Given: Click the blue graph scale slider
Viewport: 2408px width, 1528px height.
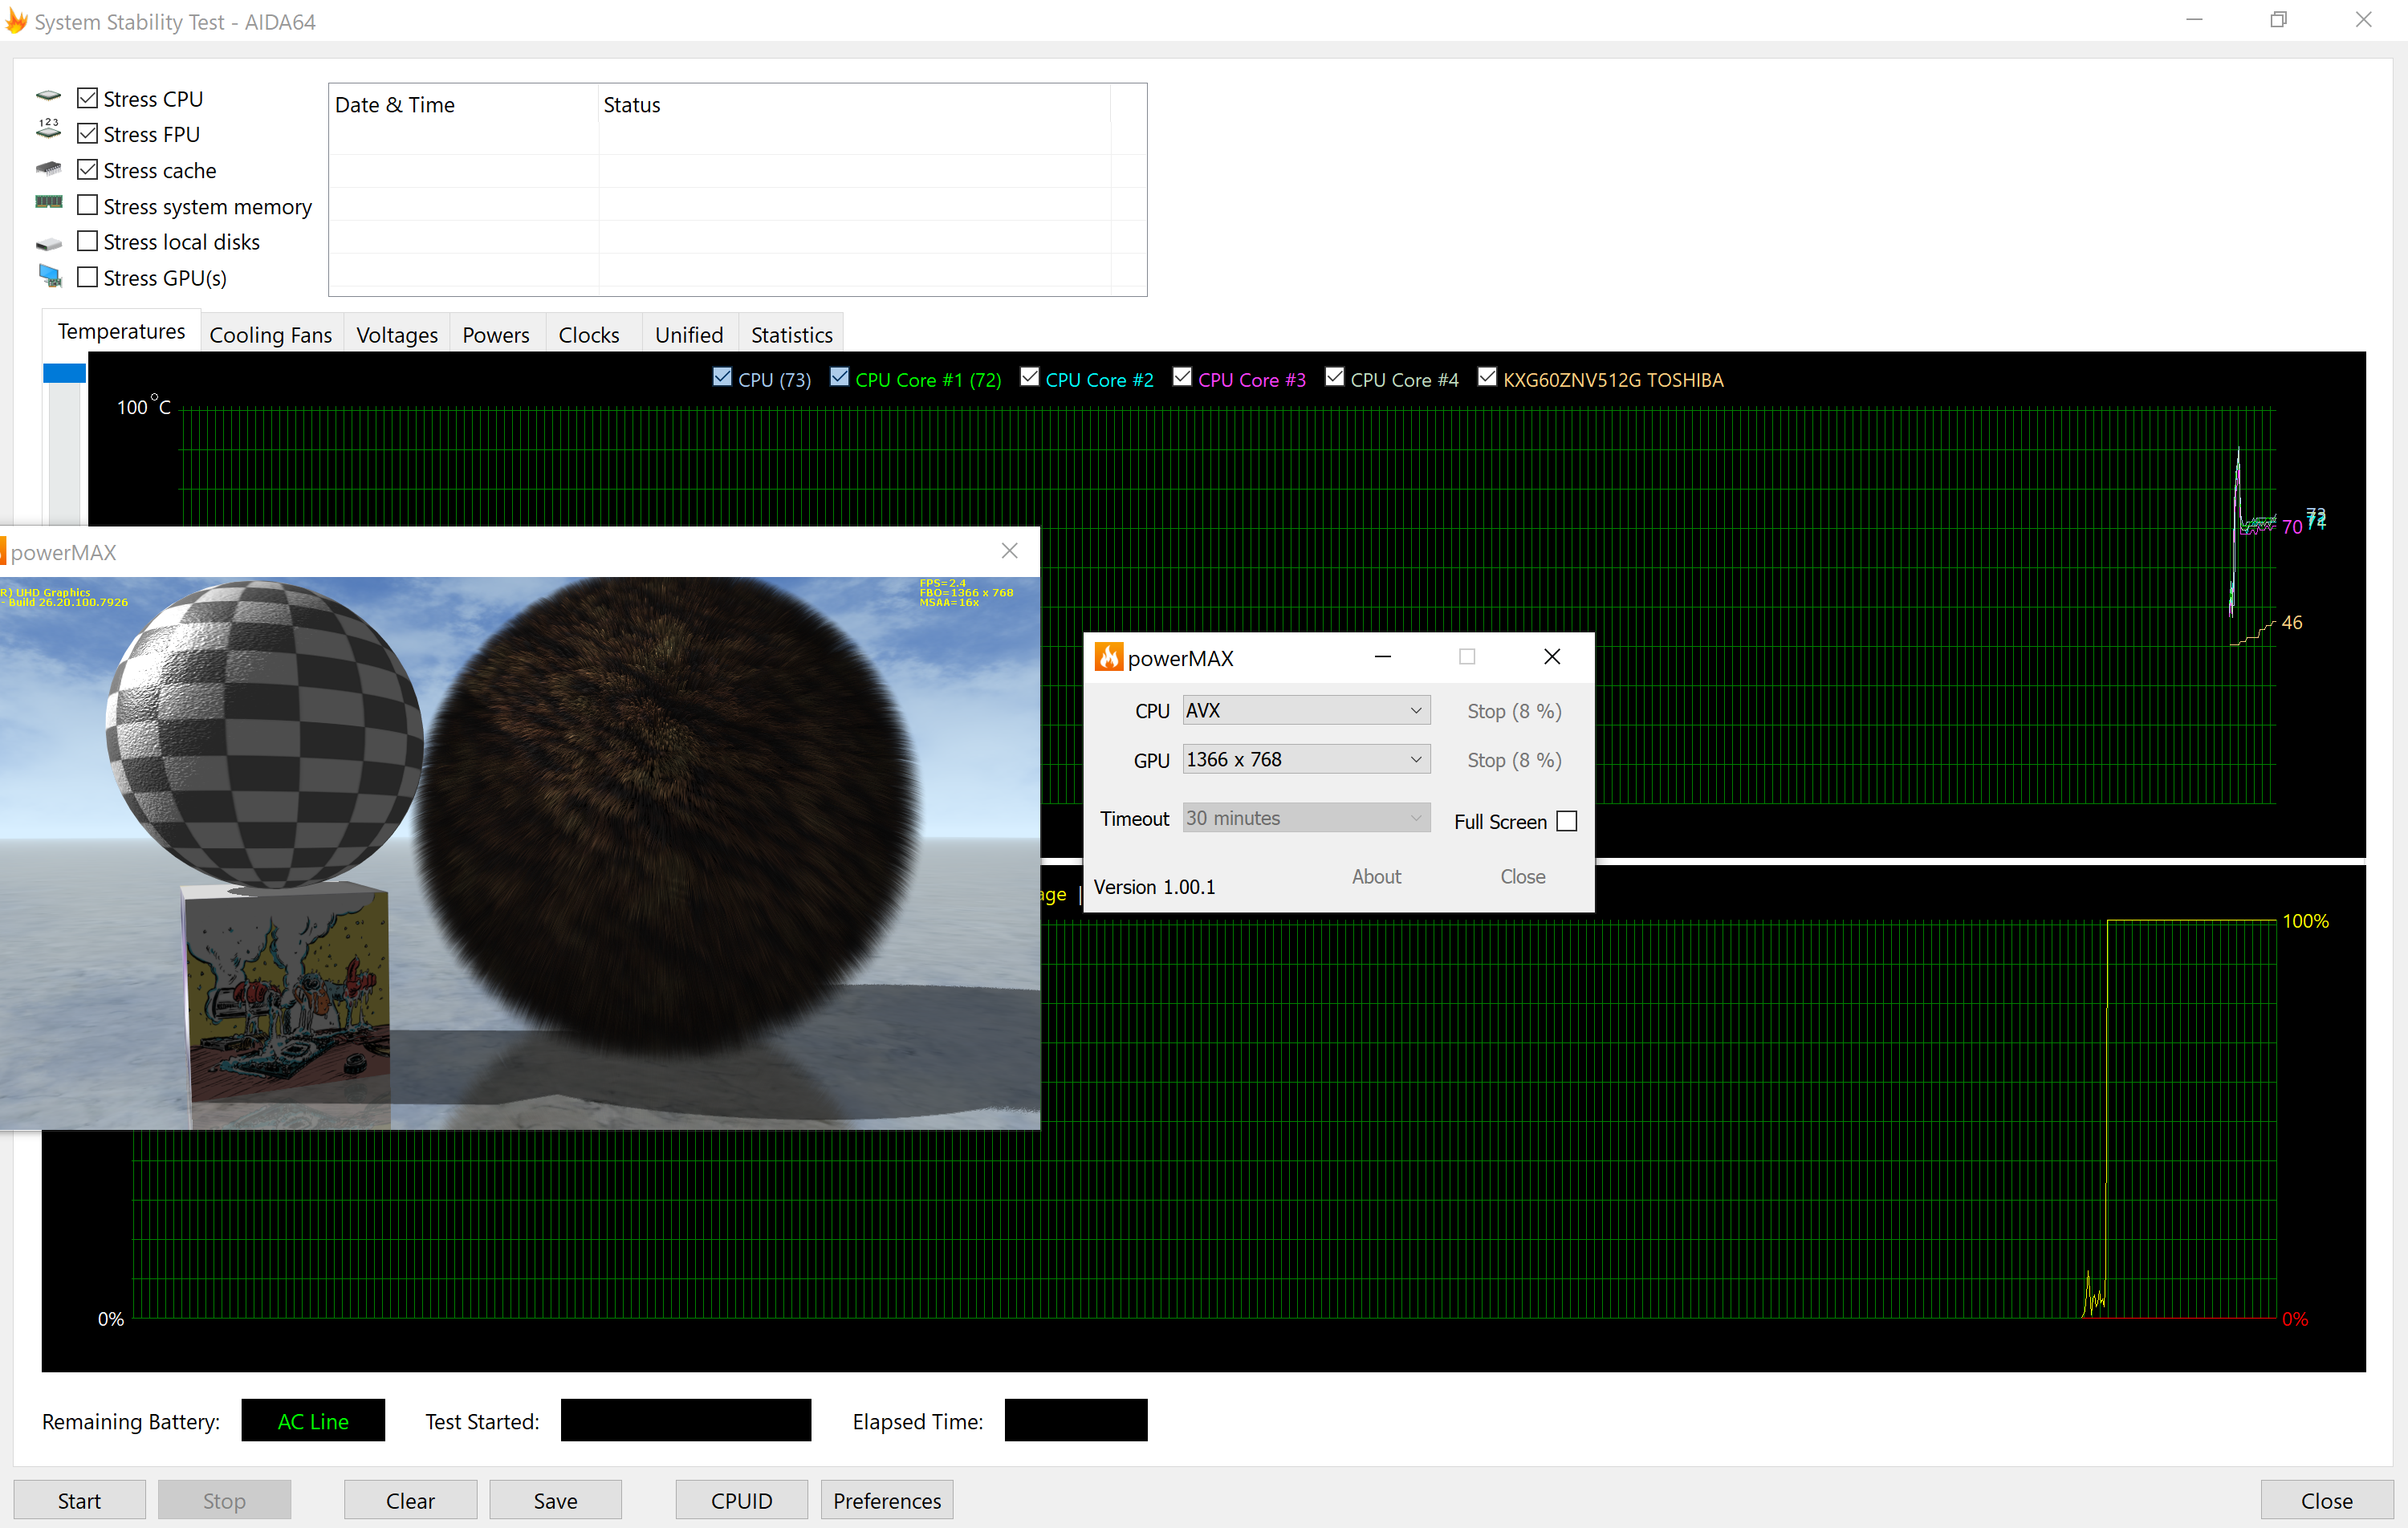Looking at the screenshot, I should pos(64,373).
